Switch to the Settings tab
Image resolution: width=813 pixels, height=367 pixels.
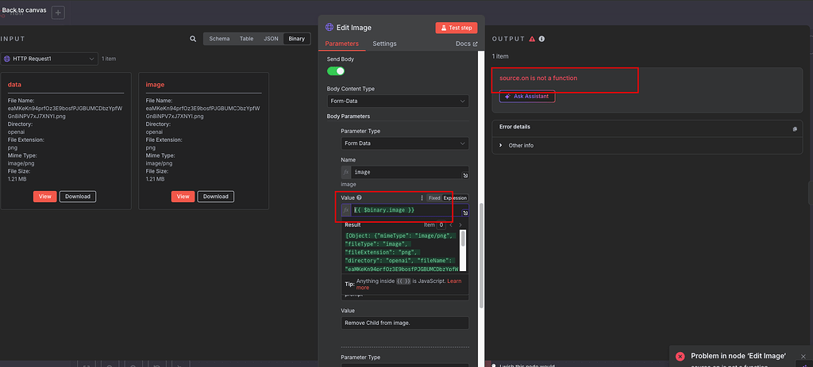(384, 44)
